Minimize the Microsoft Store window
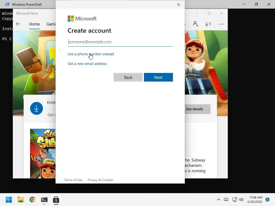275x206 pixels. [x=197, y=13]
